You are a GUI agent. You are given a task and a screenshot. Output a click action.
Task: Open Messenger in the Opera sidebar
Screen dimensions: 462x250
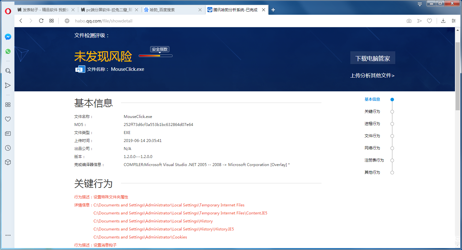(8, 37)
